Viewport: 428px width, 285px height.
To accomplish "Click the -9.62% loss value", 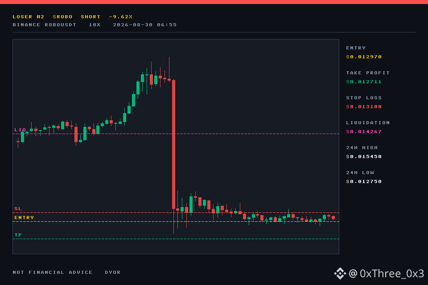I will [121, 16].
